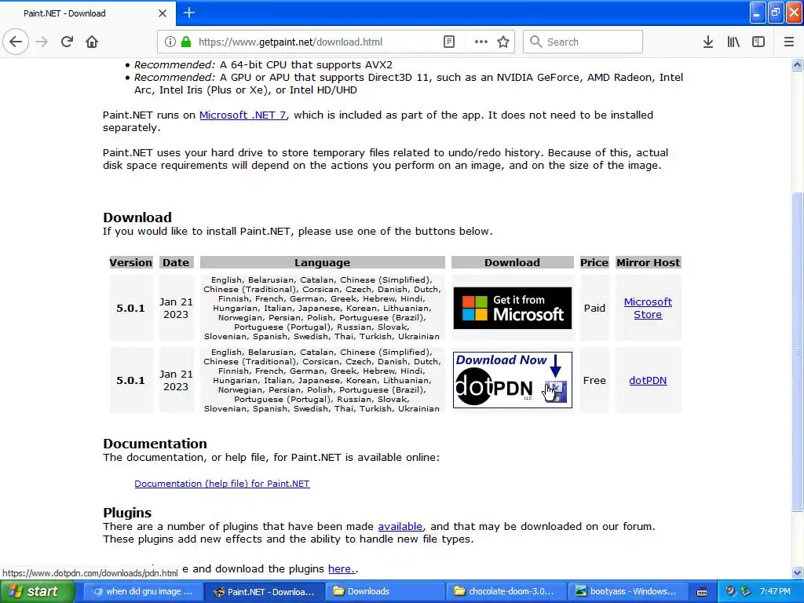Screen dimensions: 804x603
Task: Open page actions three-dot menu
Action: pyautogui.click(x=481, y=42)
